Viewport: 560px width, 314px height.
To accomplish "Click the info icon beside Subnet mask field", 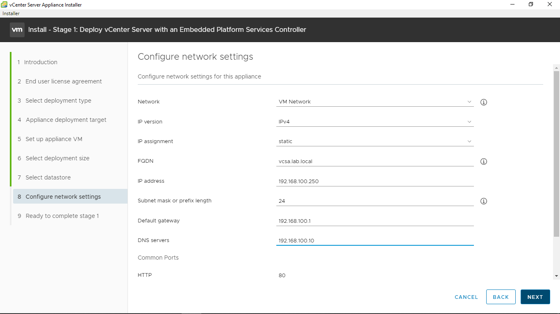I will (484, 201).
